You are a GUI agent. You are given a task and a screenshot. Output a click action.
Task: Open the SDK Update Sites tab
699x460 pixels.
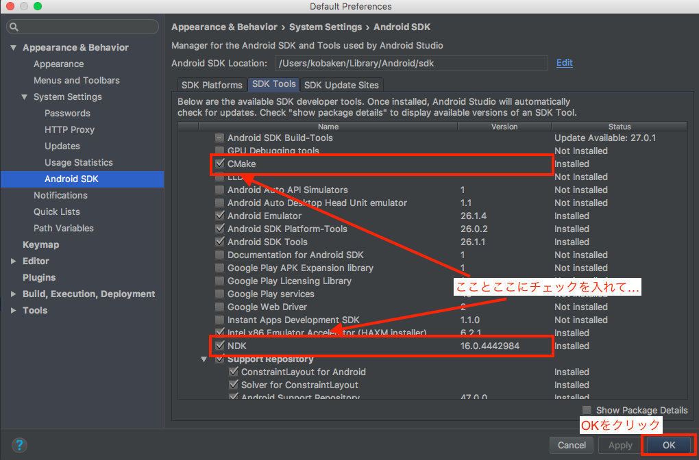click(341, 85)
